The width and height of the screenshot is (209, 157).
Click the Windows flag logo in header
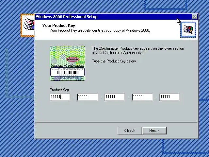[x=188, y=29]
